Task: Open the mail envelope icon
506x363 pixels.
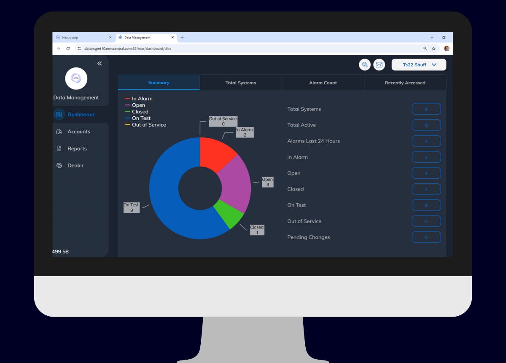Action: [379, 65]
